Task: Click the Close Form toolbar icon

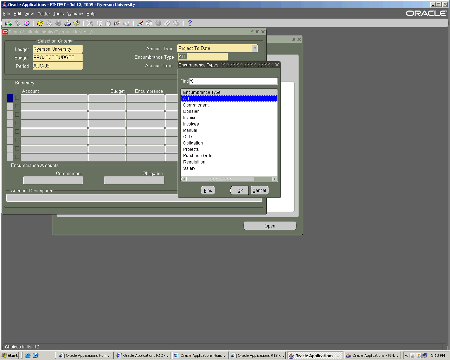Action: tap(77, 23)
